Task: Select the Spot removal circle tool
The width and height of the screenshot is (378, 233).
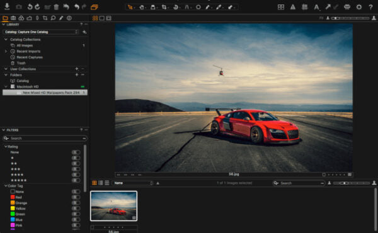Action: click(x=198, y=7)
